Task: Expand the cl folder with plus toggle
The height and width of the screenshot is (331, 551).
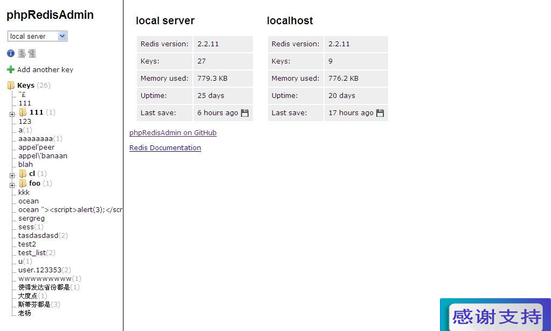Action: pos(12,175)
